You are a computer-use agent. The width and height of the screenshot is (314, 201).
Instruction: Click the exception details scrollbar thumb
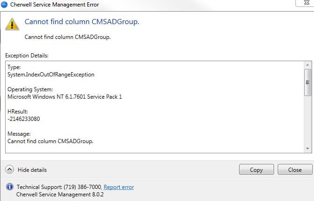click(x=307, y=82)
